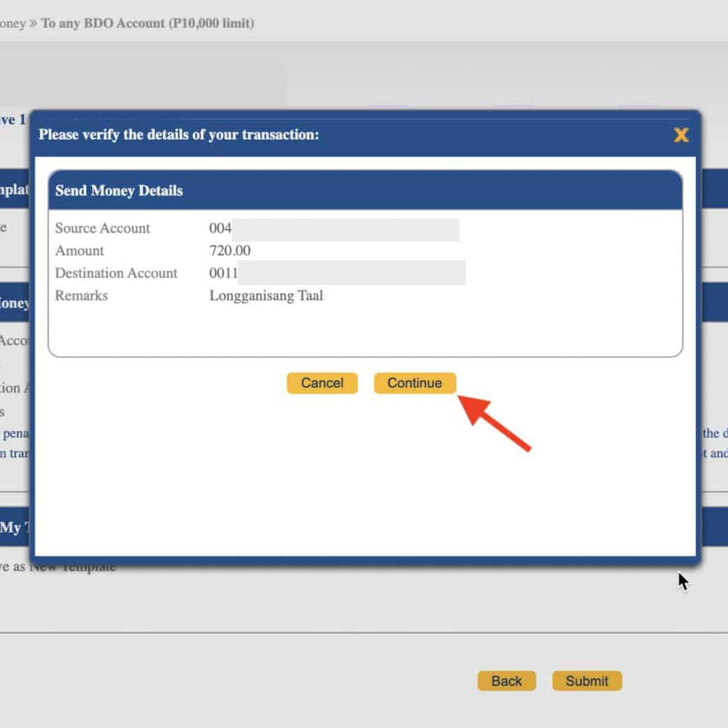This screenshot has height=728, width=728.
Task: Click the breadcrumb double-arrow separator
Action: pos(33,23)
